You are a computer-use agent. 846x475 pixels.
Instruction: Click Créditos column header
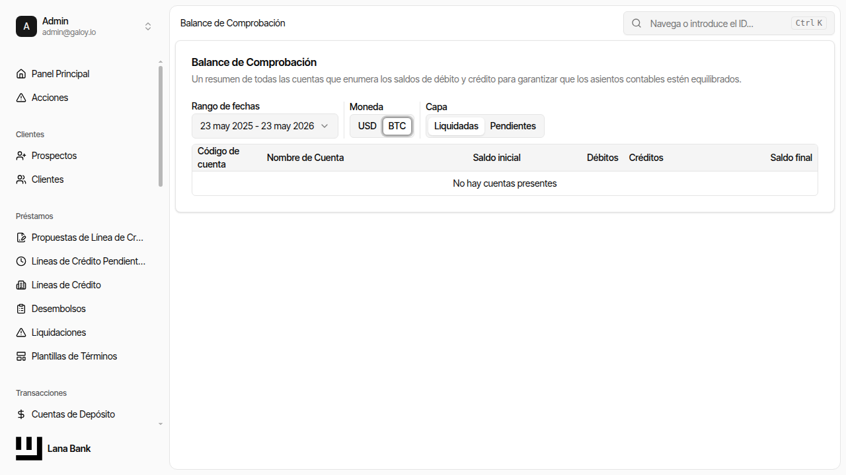pos(646,158)
